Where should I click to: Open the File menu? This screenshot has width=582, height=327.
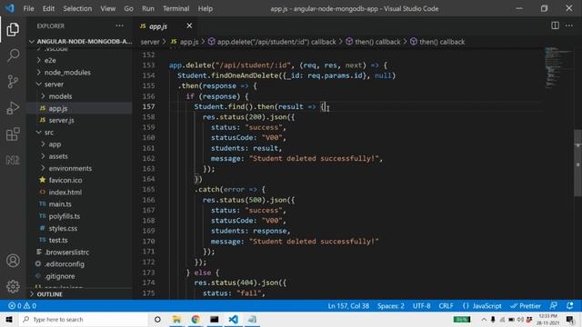pyautogui.click(x=28, y=8)
